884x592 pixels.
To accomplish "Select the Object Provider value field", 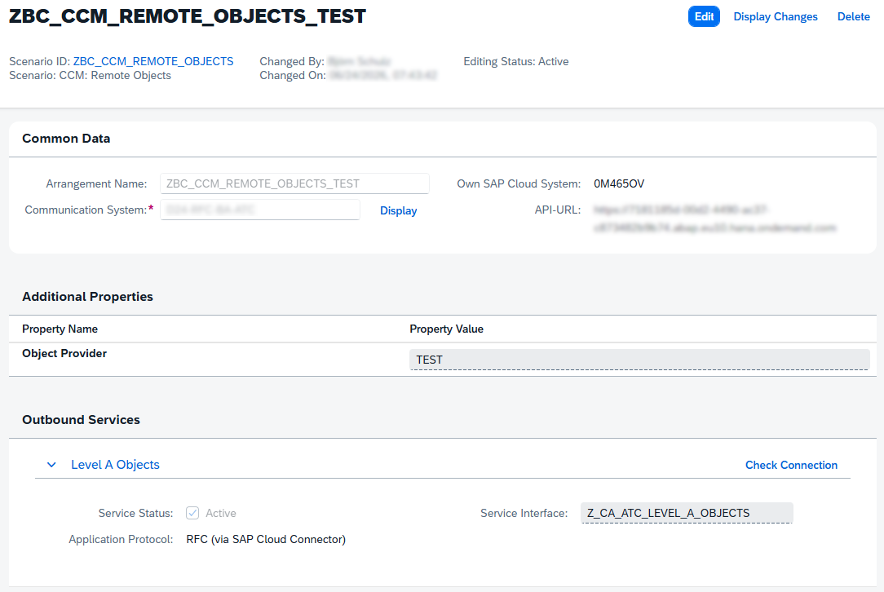I will pos(639,360).
